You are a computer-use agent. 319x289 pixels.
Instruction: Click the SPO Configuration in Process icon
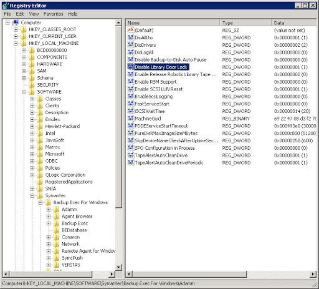pos(131,148)
